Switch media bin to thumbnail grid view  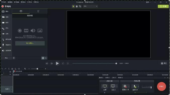coord(43,58)
